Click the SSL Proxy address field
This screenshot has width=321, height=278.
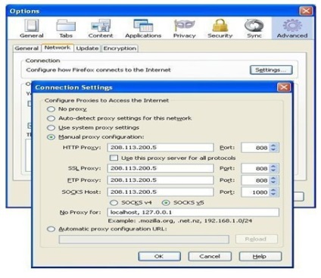(160, 168)
